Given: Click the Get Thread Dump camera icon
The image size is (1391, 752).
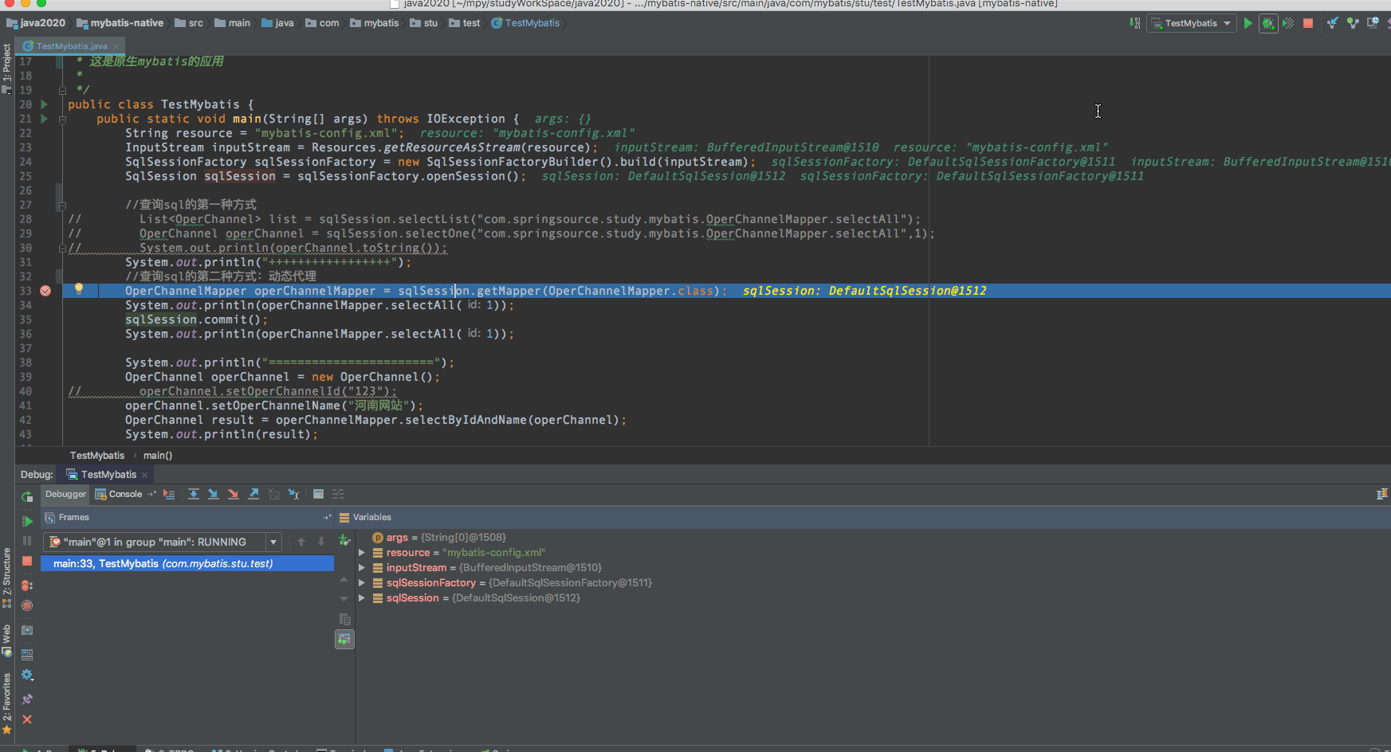Looking at the screenshot, I should pyautogui.click(x=27, y=630).
